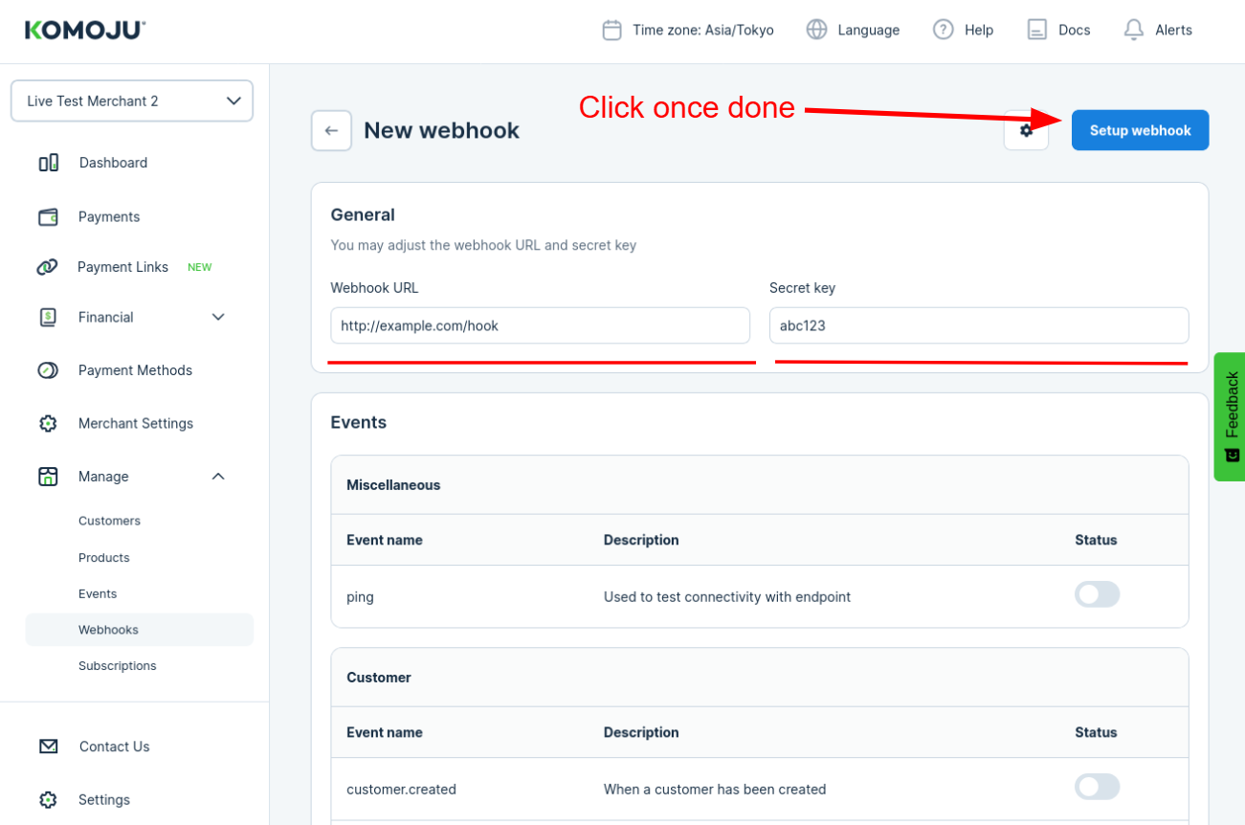Select Webhooks in the sidebar

[x=140, y=630]
